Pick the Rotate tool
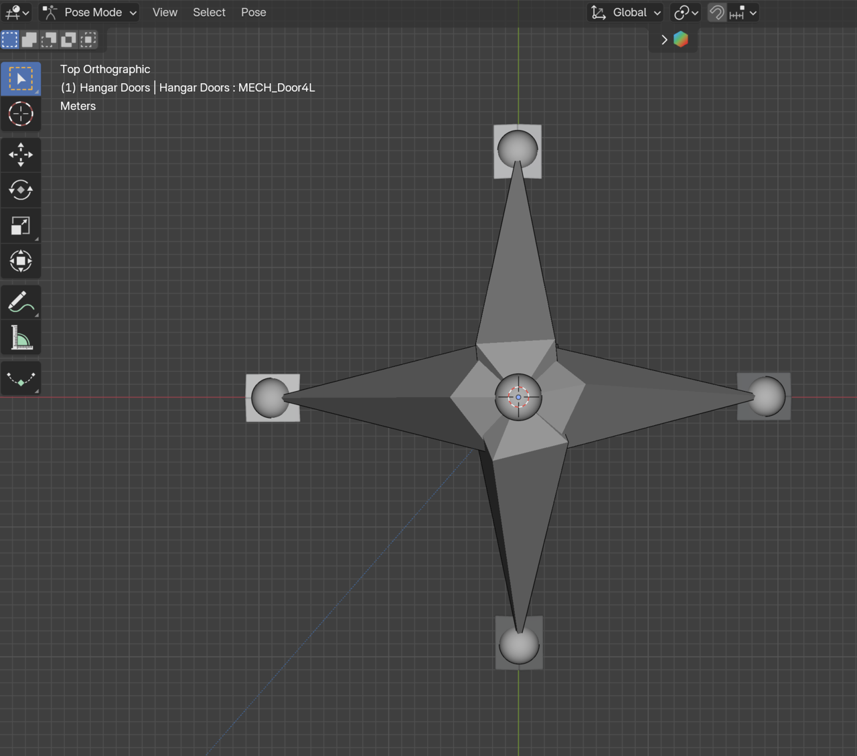The height and width of the screenshot is (756, 857). tap(21, 190)
